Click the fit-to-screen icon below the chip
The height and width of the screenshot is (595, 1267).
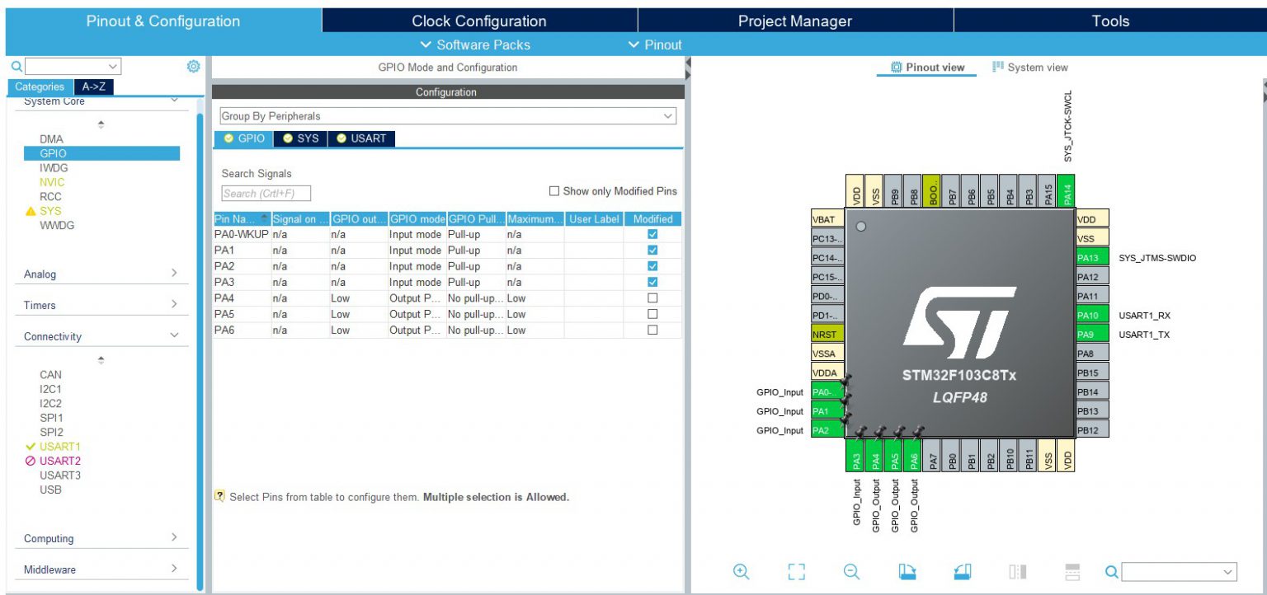point(796,572)
